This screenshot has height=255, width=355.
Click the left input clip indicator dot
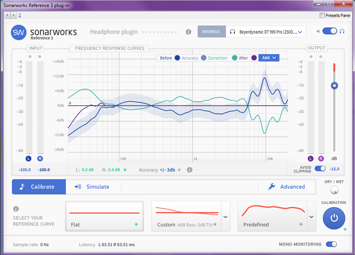tap(30, 57)
